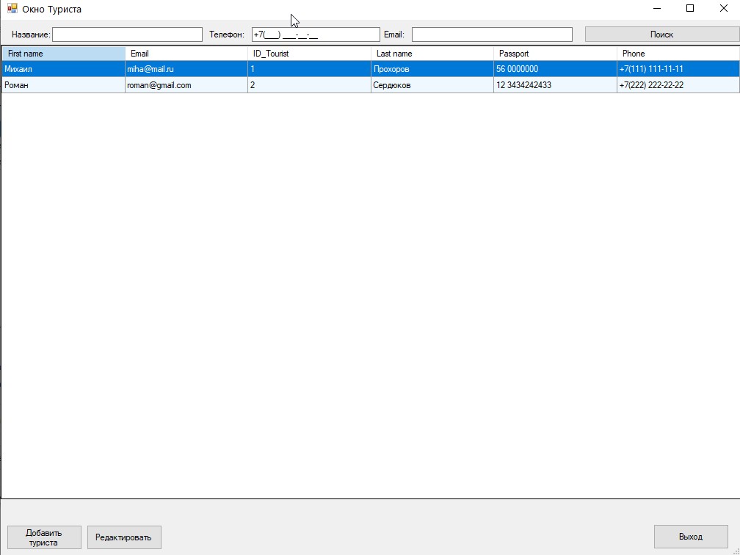This screenshot has width=740, height=555.
Task: Select the miha@mail.ru email cell
Action: tap(186, 69)
